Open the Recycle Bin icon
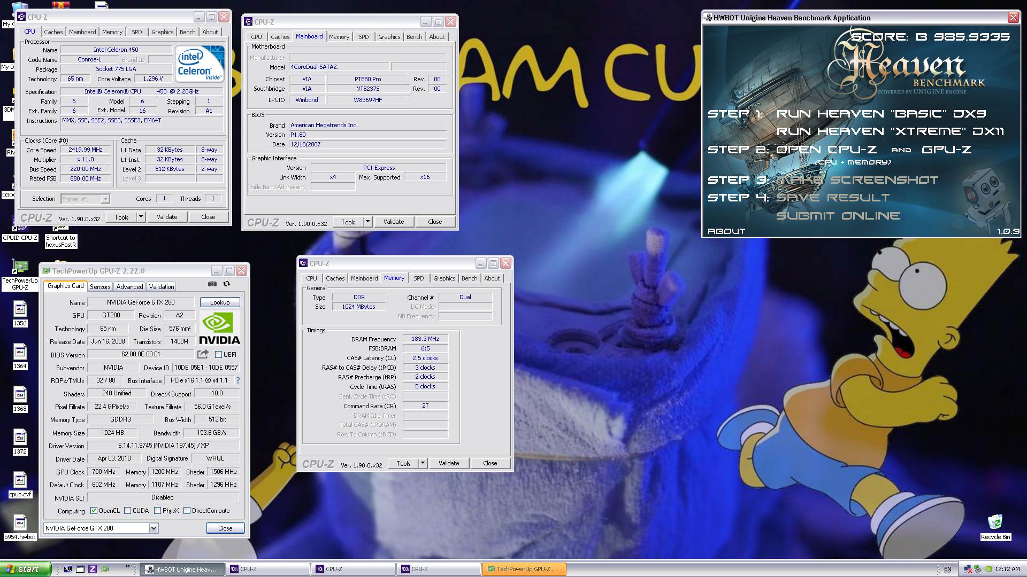This screenshot has width=1027, height=577. tap(995, 527)
